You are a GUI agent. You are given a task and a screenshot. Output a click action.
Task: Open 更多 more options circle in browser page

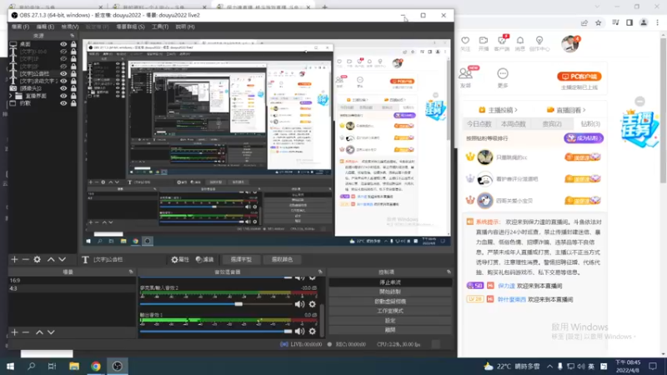tap(503, 74)
